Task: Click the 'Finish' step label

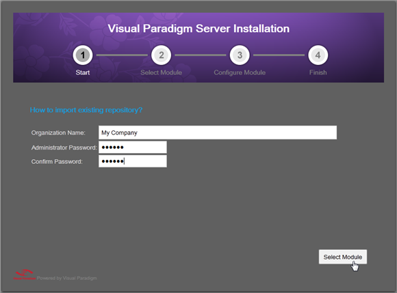Action: pyautogui.click(x=318, y=72)
